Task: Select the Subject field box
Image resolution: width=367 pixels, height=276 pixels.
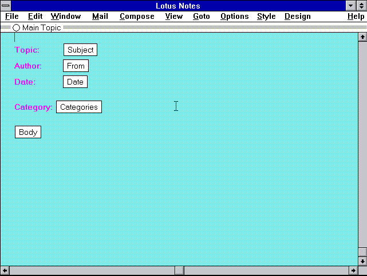Action: point(80,50)
